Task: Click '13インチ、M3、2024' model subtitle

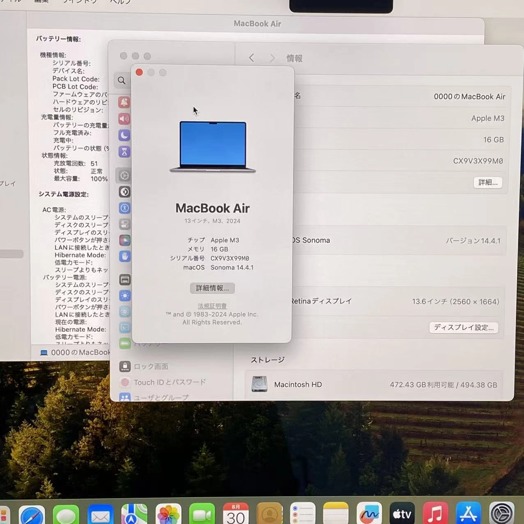Action: (x=212, y=221)
